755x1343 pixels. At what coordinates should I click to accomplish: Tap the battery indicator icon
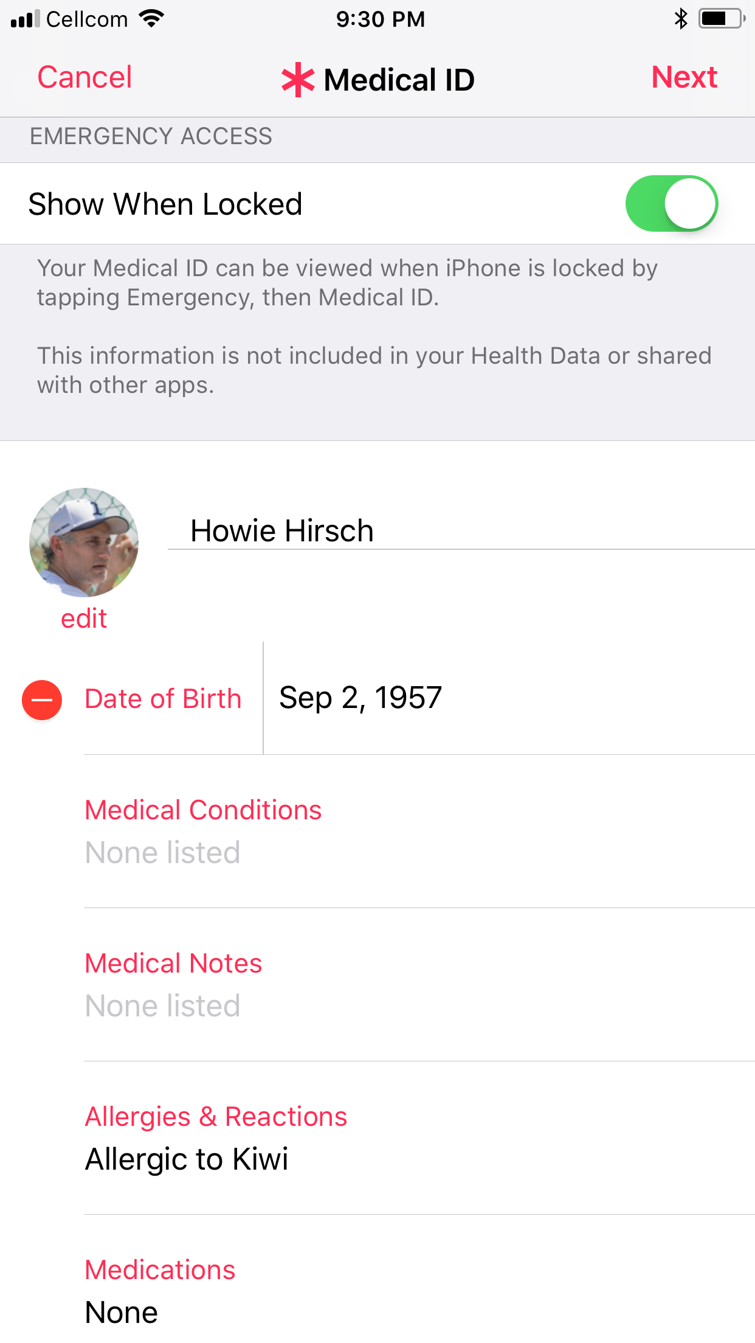[720, 18]
